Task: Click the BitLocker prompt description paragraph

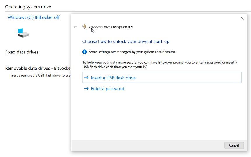Action: (x=160, y=65)
